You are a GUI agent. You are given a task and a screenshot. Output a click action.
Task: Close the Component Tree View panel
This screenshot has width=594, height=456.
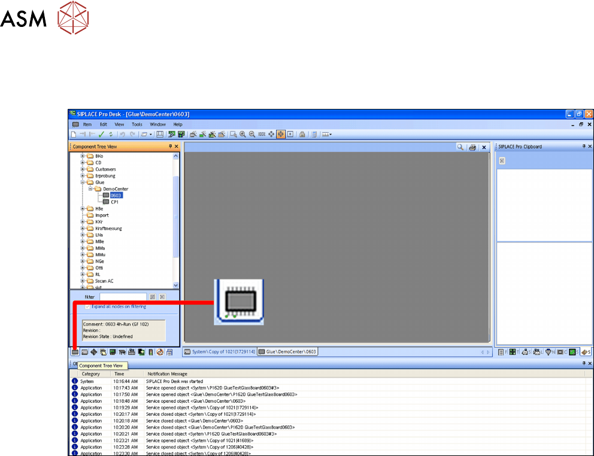(x=176, y=146)
